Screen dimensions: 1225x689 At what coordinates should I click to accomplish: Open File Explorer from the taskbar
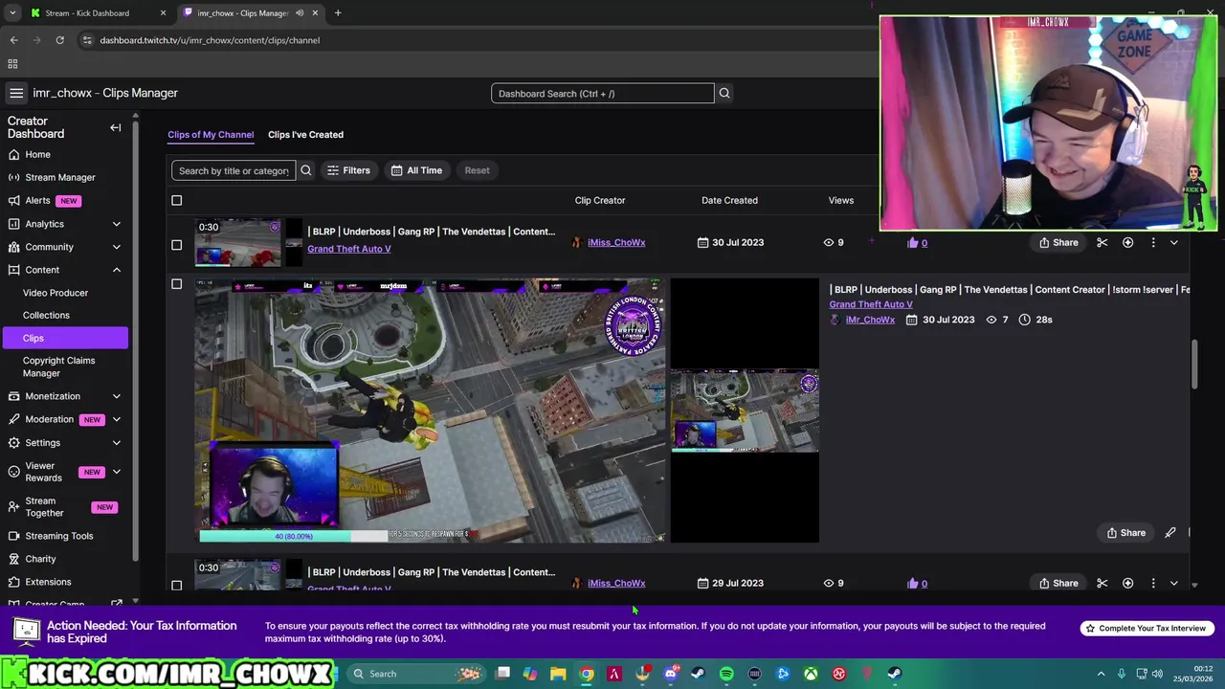pyautogui.click(x=558, y=674)
